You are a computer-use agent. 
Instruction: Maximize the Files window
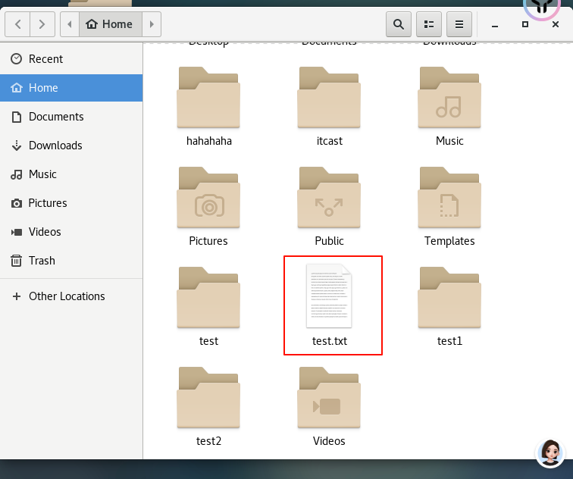tap(525, 24)
